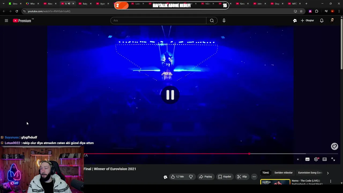Open the browser media controls icon
The height and width of the screenshot is (193, 343).
[326, 11]
